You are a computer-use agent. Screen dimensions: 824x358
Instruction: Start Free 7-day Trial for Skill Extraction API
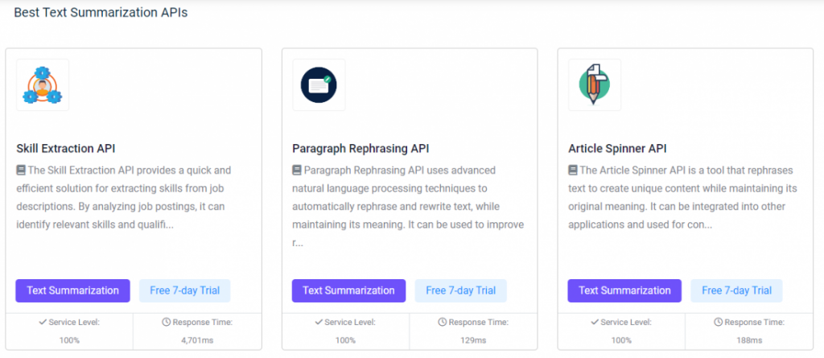[x=184, y=290]
